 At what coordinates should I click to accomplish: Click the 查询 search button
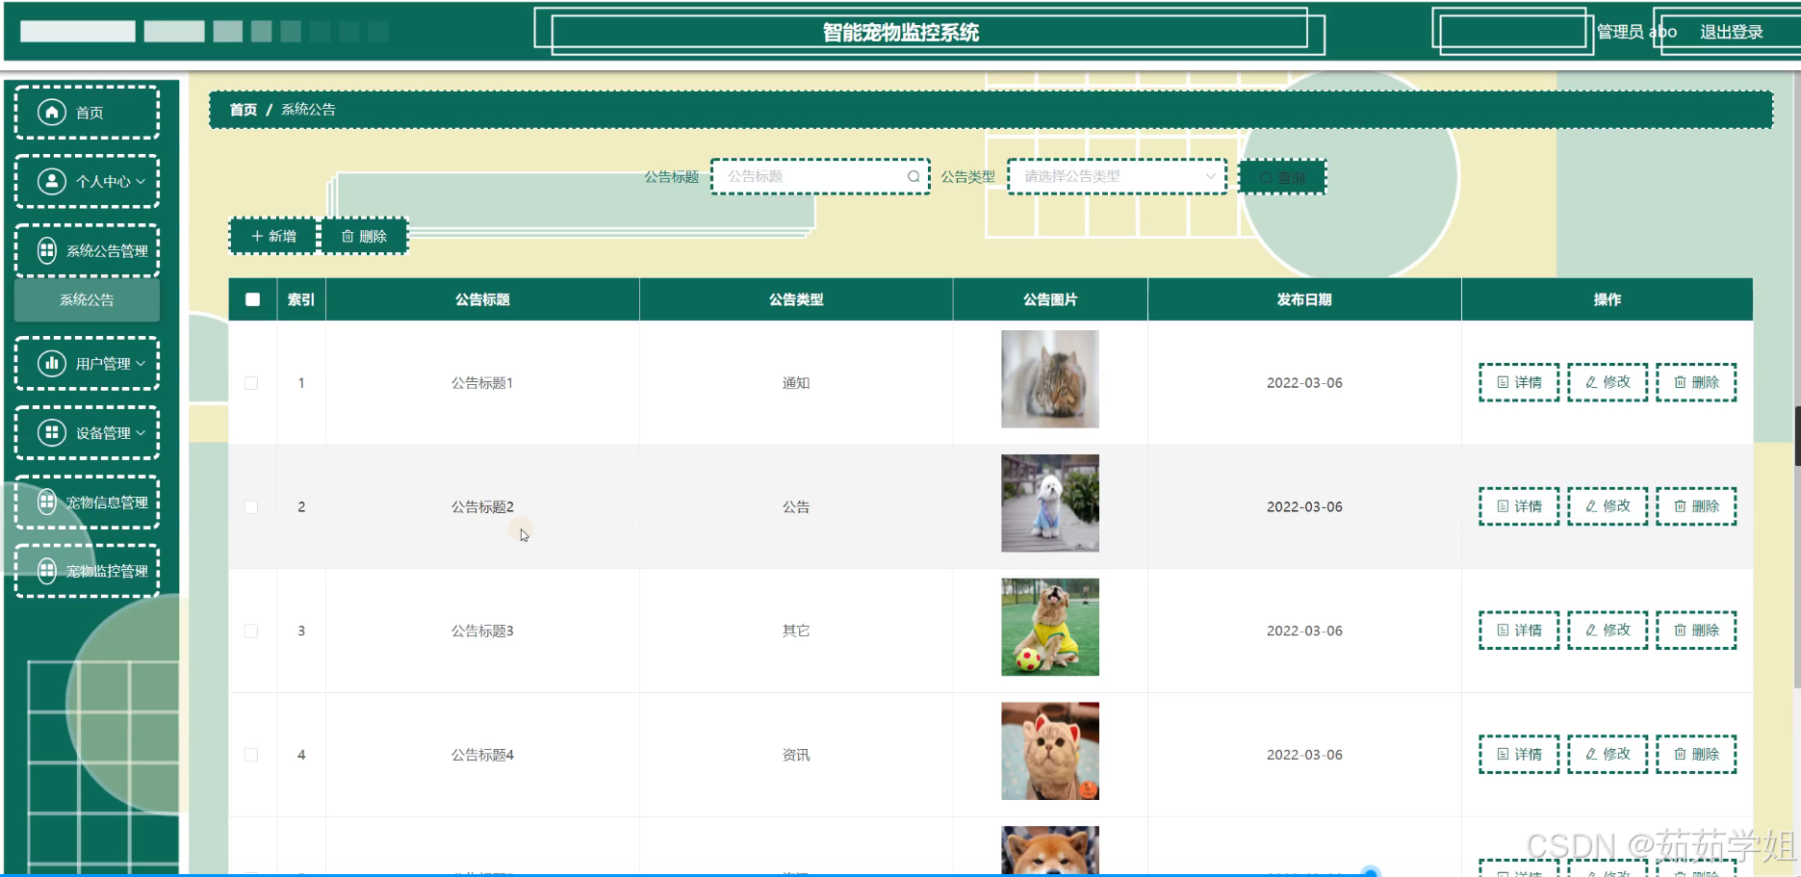pos(1282,177)
